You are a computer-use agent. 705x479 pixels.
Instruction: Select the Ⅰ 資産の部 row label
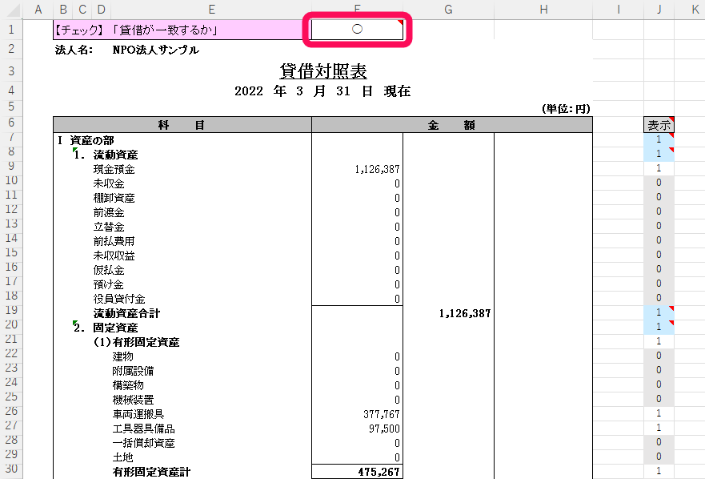pyautogui.click(x=86, y=140)
